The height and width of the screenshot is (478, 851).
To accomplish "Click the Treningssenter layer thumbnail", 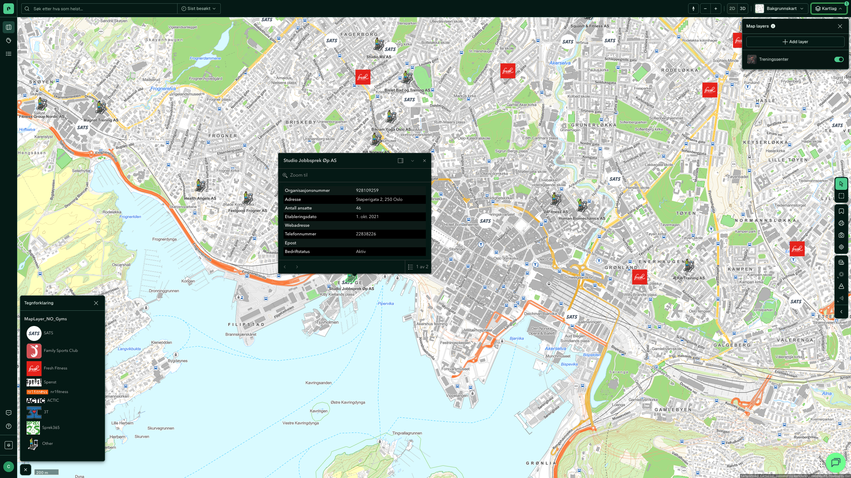I will pos(752,59).
